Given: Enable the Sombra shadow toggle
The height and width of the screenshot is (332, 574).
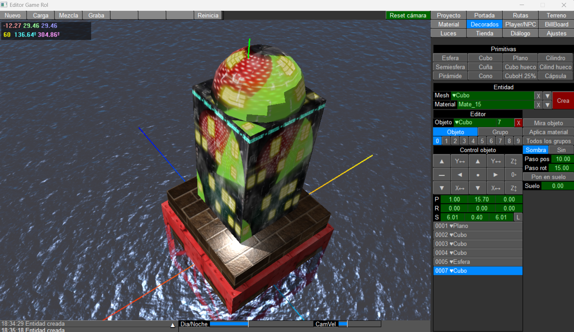Looking at the screenshot, I should pos(535,150).
